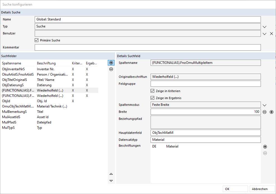
Task: Click into the Kommentar text field
Action: pyautogui.click(x=148, y=48)
